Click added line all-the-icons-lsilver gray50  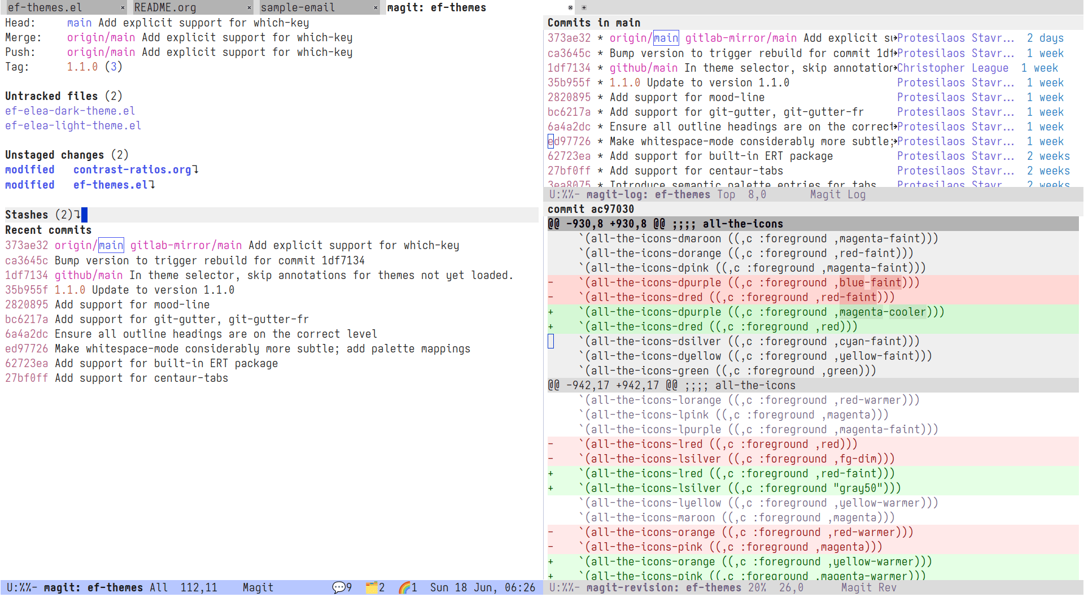point(813,488)
